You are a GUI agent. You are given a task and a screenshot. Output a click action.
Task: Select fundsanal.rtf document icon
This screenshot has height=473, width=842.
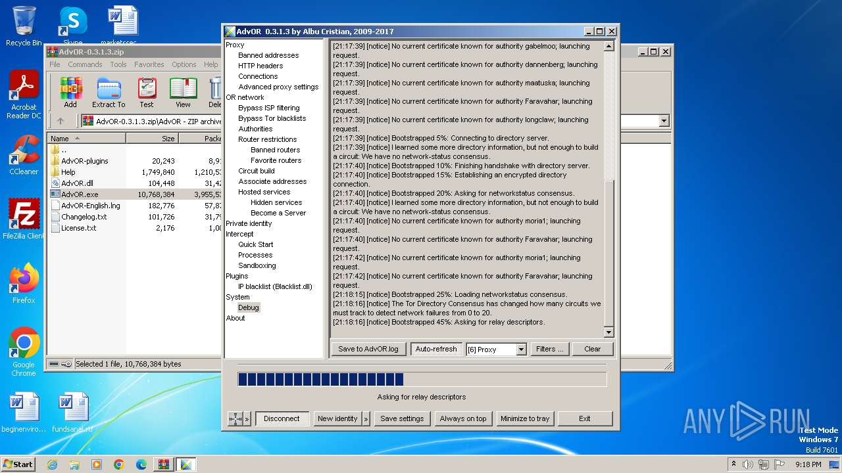pyautogui.click(x=72, y=413)
